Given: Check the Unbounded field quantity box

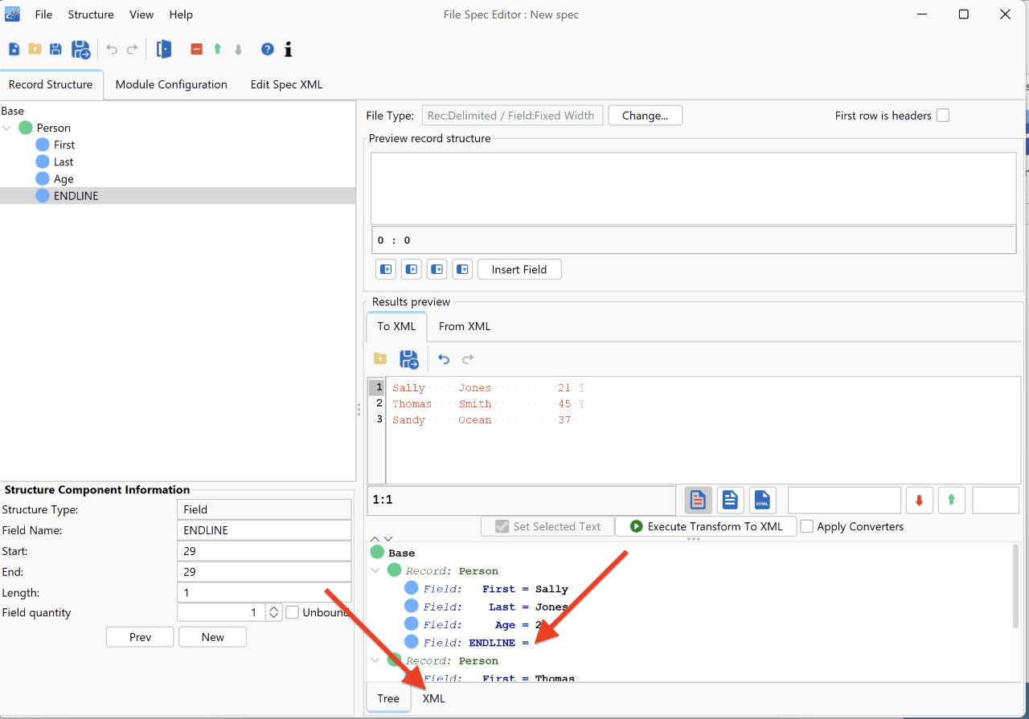Looking at the screenshot, I should click(293, 612).
